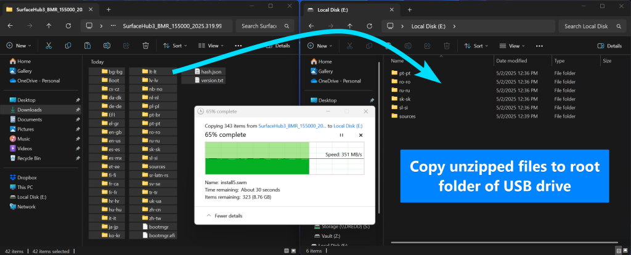Click the Cut icon in left window toolbar

point(48,46)
